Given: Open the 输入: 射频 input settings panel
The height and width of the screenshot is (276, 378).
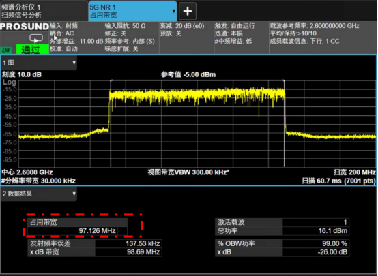Looking at the screenshot, I should (76, 37).
